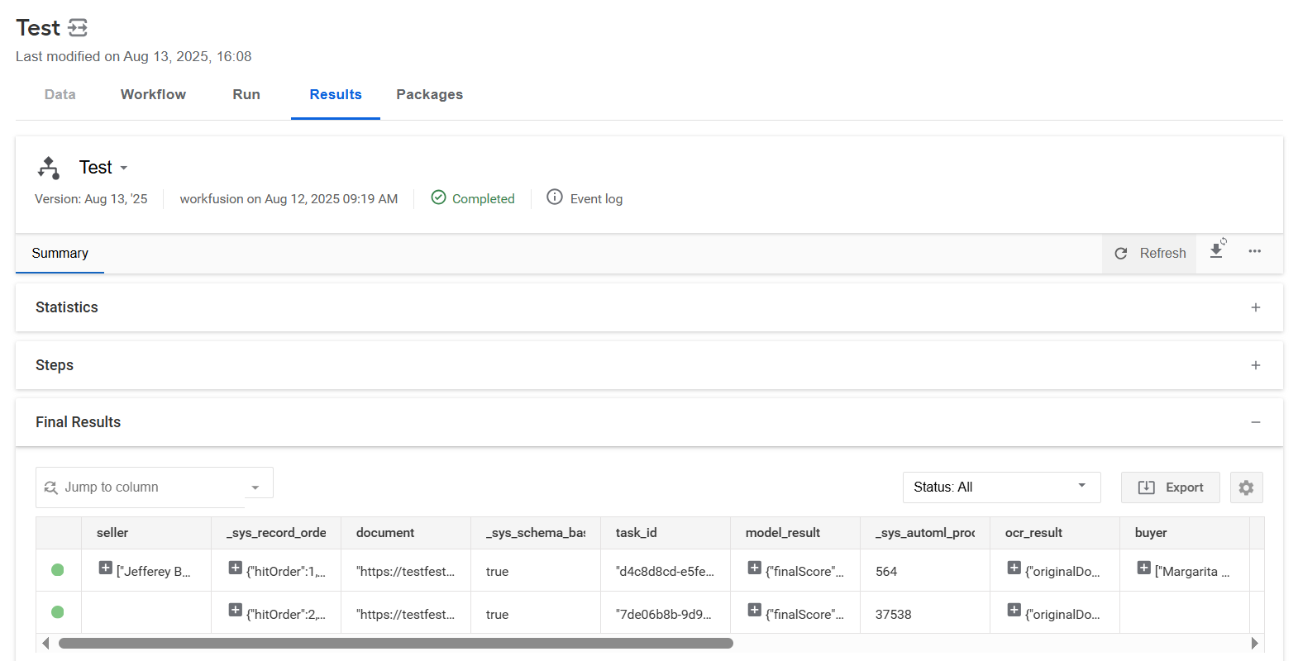This screenshot has width=1298, height=661.
Task: Click the document URL cell in the hitOrder:2 row
Action: point(406,614)
